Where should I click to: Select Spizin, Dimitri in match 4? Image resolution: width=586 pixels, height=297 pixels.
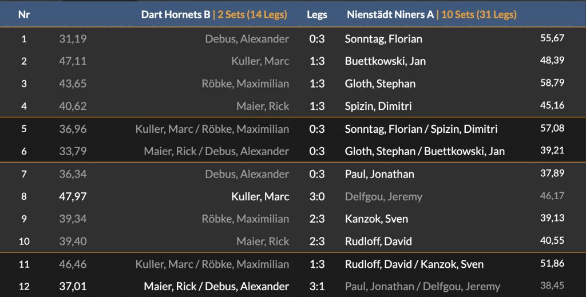(x=378, y=106)
